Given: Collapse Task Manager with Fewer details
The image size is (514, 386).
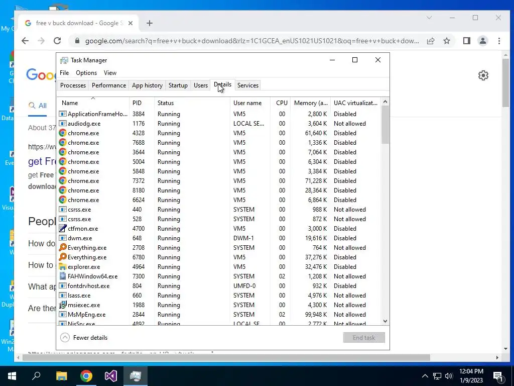Looking at the screenshot, I should [x=84, y=337].
